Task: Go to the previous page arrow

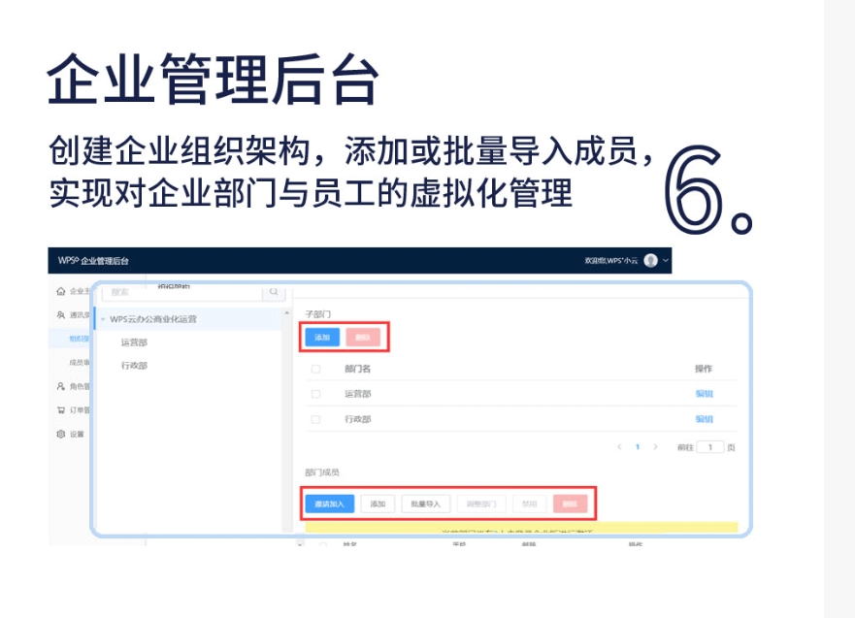Action: (x=619, y=447)
